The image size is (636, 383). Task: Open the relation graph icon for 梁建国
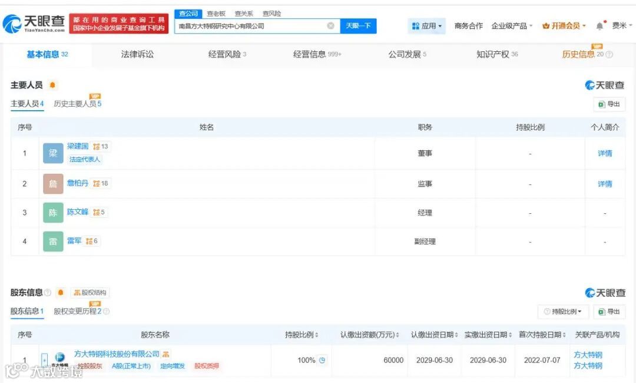[96, 147]
